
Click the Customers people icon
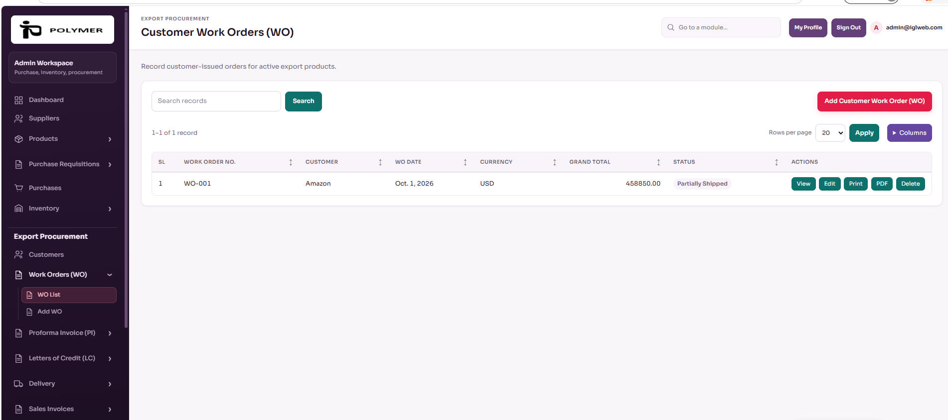point(18,255)
